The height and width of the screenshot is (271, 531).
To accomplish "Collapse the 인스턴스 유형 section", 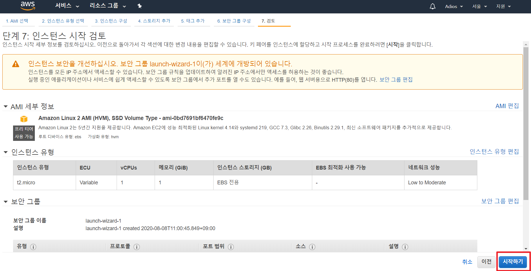I will (x=6, y=152).
